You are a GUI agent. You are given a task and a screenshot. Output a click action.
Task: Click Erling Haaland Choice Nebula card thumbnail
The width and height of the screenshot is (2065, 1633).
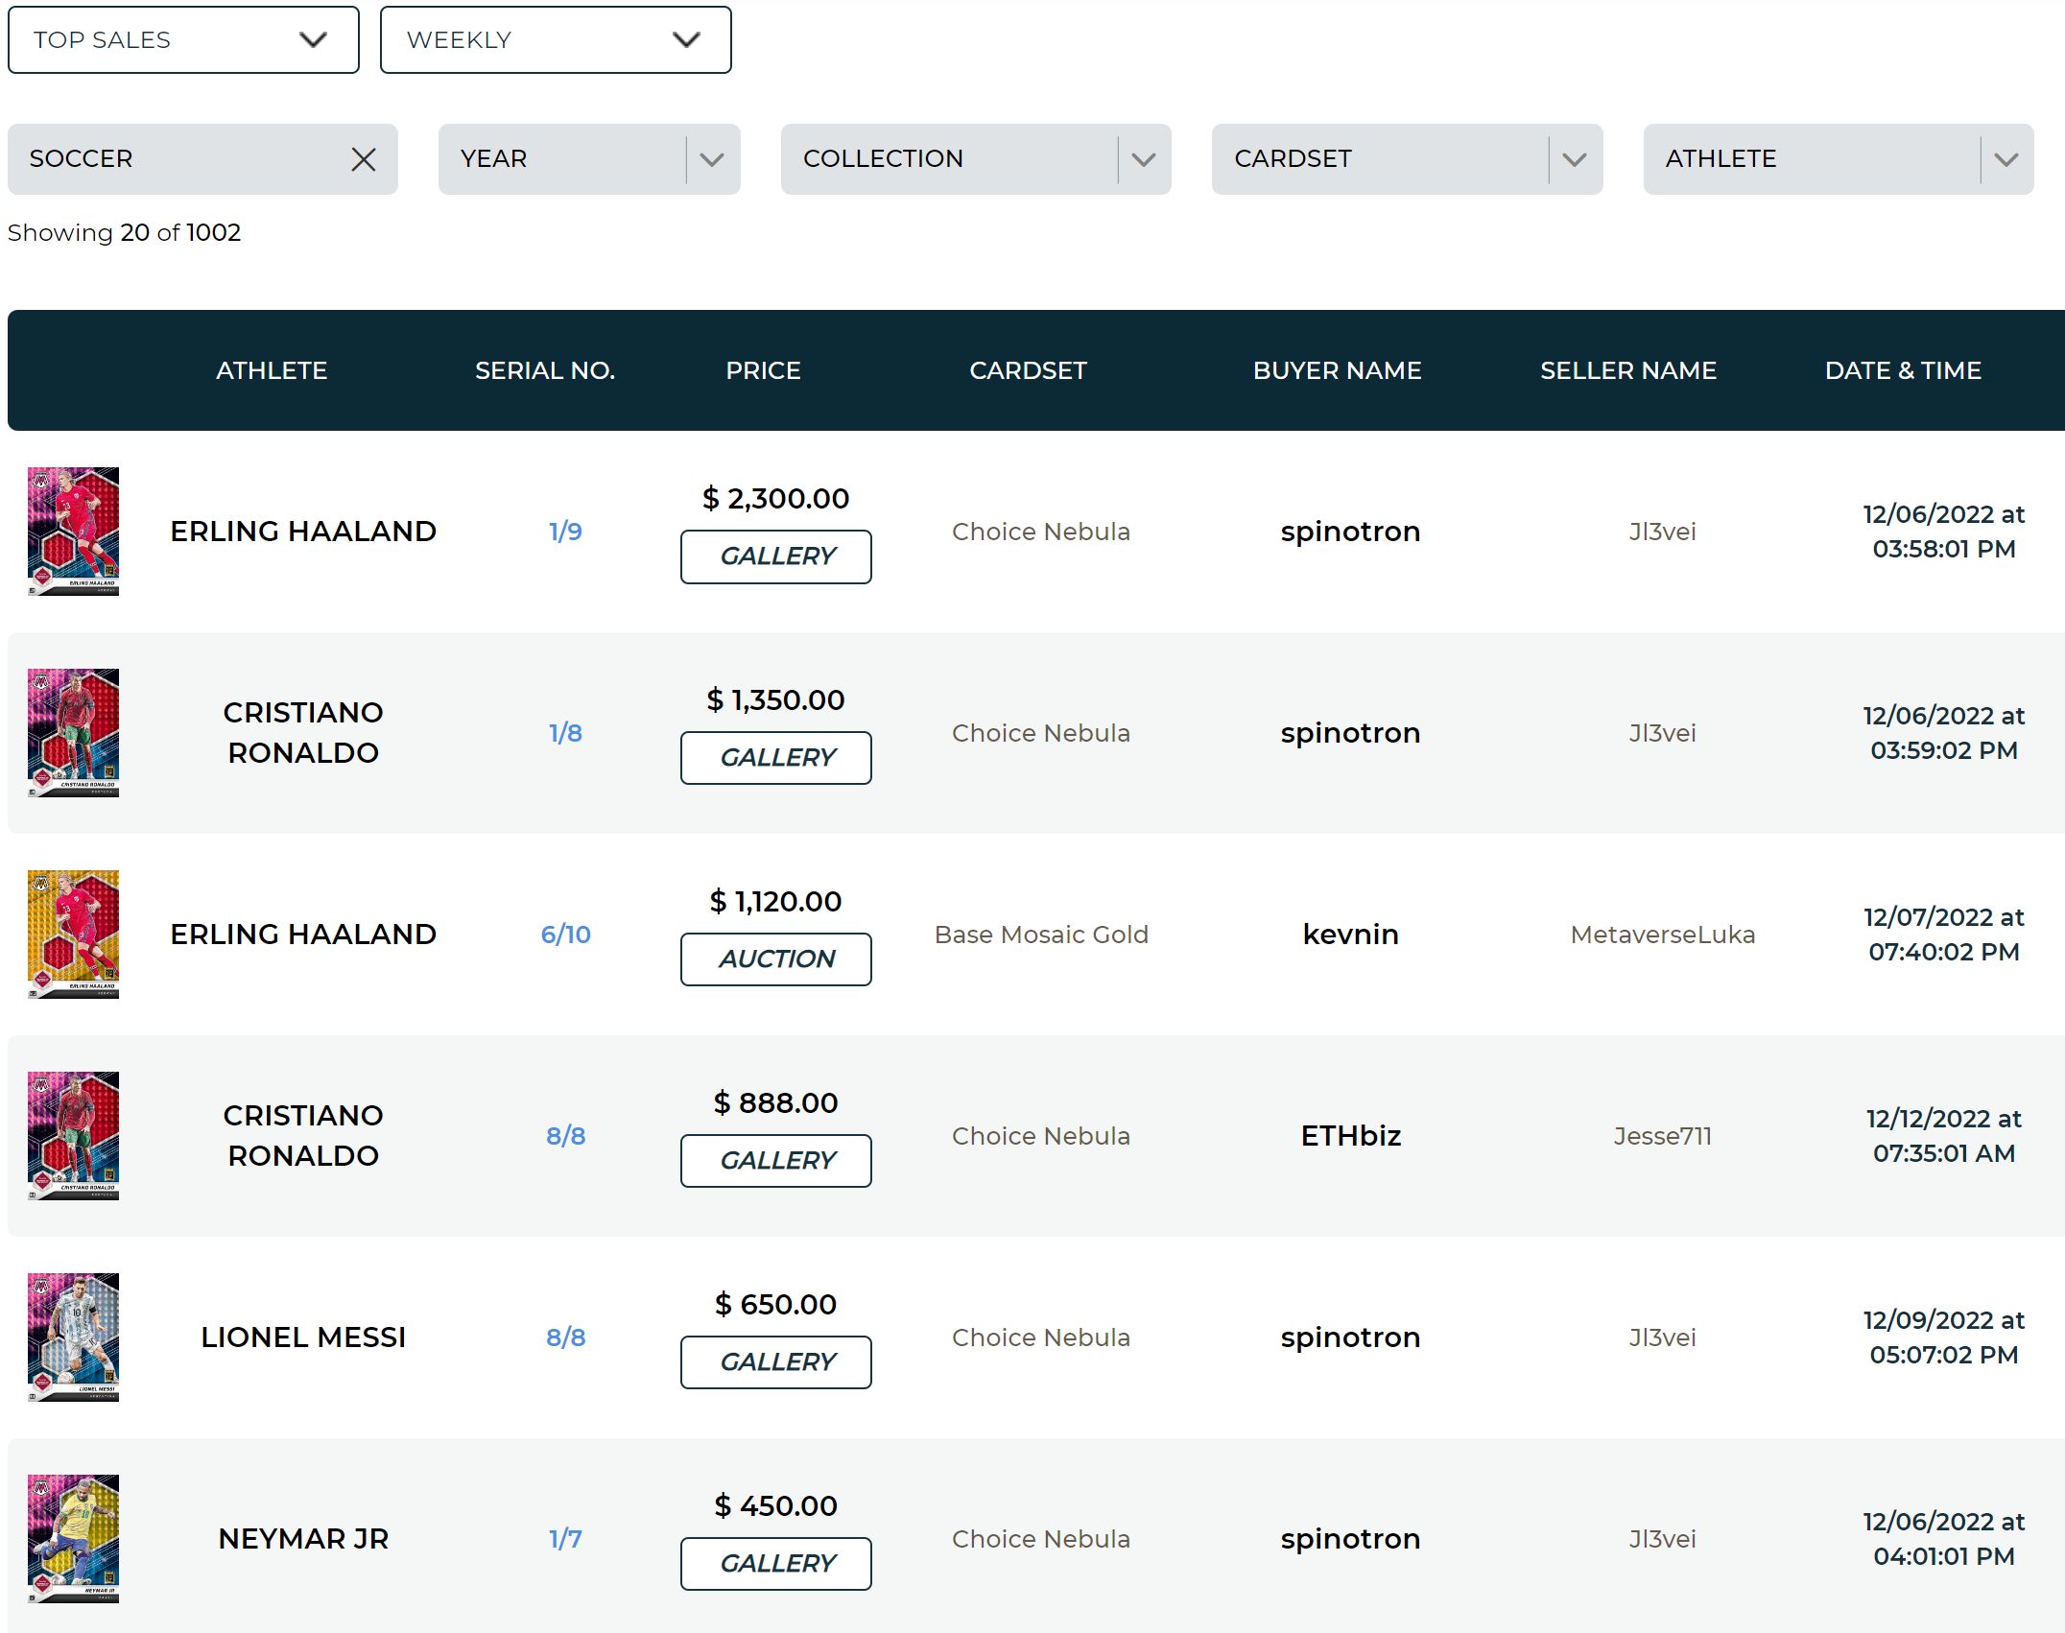pos(74,531)
